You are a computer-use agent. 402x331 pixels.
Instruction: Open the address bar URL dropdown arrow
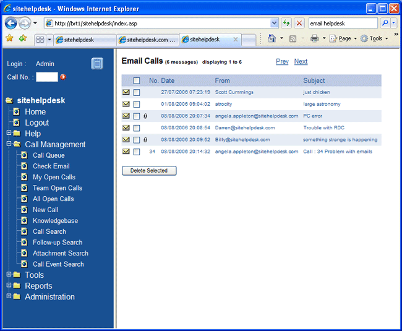coord(274,23)
